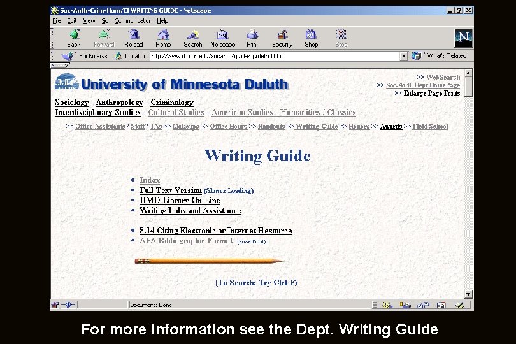The height and width of the screenshot is (344, 516).
Task: Open Address Book from component bar
Action: (441, 306)
